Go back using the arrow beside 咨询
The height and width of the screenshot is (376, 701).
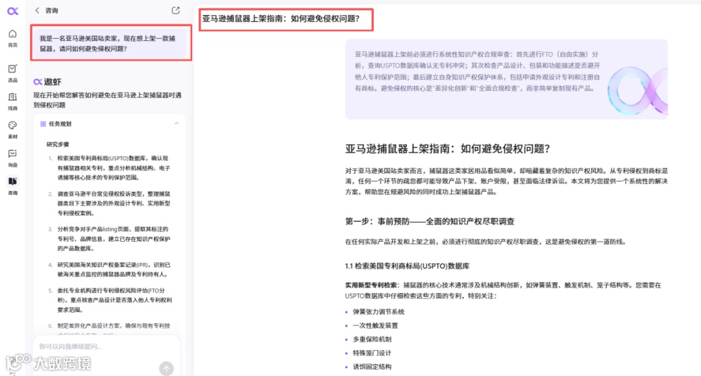[x=37, y=10]
